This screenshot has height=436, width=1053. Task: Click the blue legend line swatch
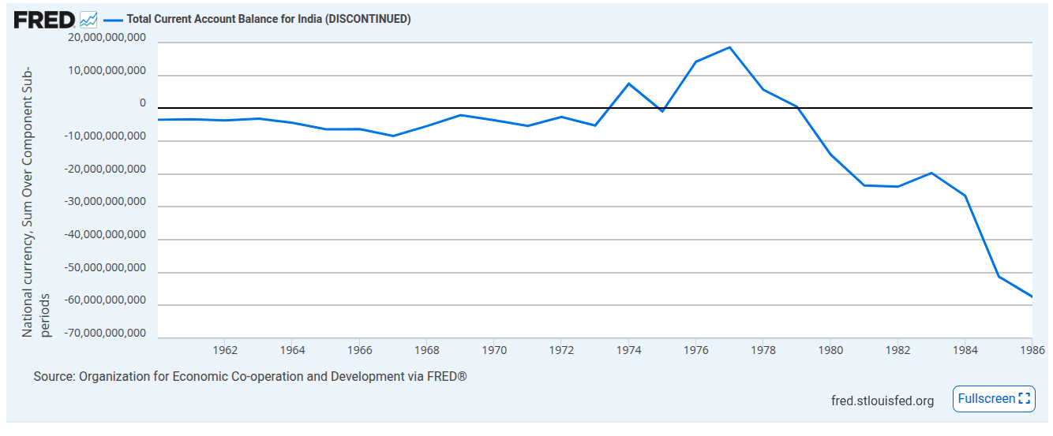pyautogui.click(x=113, y=20)
